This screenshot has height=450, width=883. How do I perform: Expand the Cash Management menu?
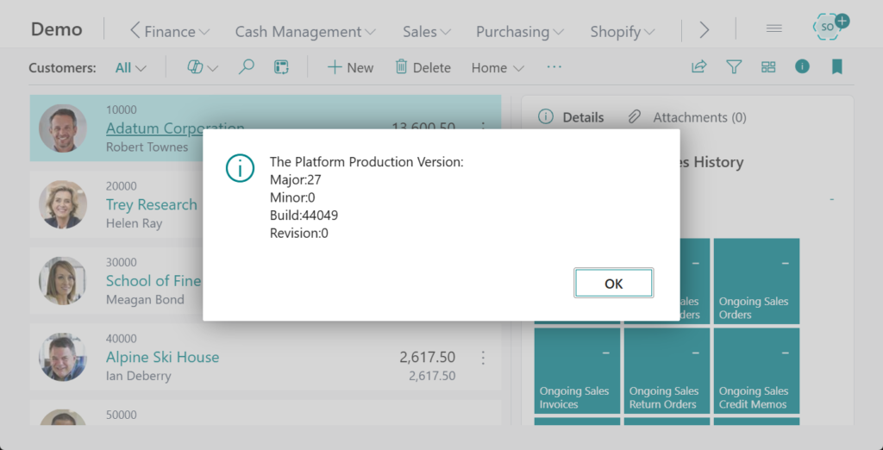point(304,31)
